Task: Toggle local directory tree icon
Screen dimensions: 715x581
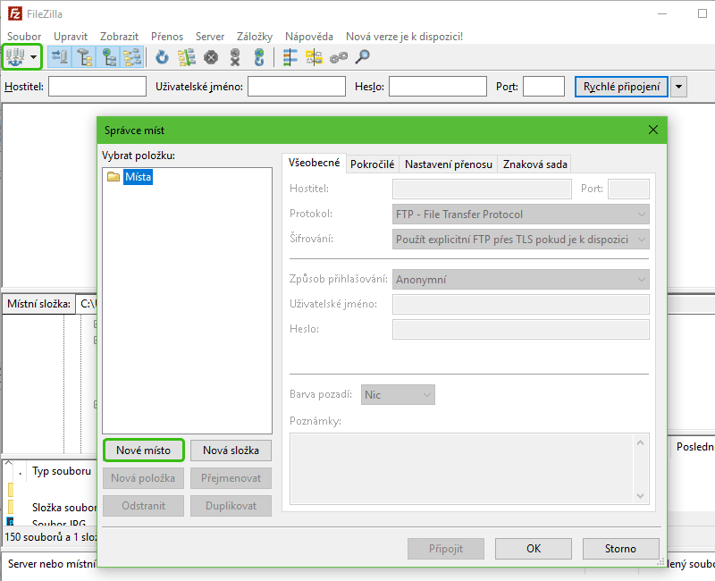Action: point(84,57)
